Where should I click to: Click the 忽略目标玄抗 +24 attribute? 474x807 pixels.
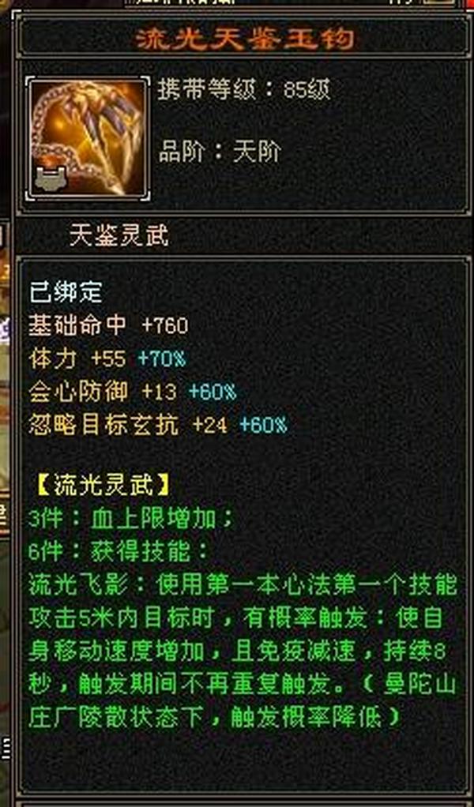[128, 425]
